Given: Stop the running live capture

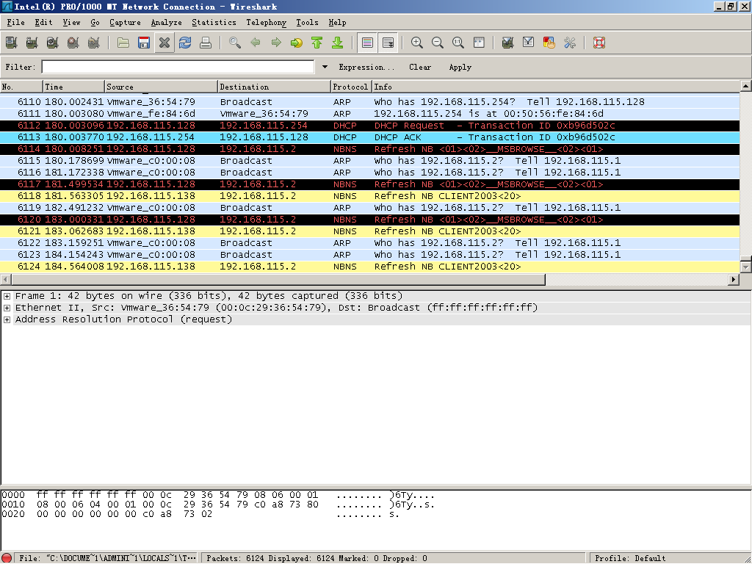Looking at the screenshot, I should click(x=73, y=43).
